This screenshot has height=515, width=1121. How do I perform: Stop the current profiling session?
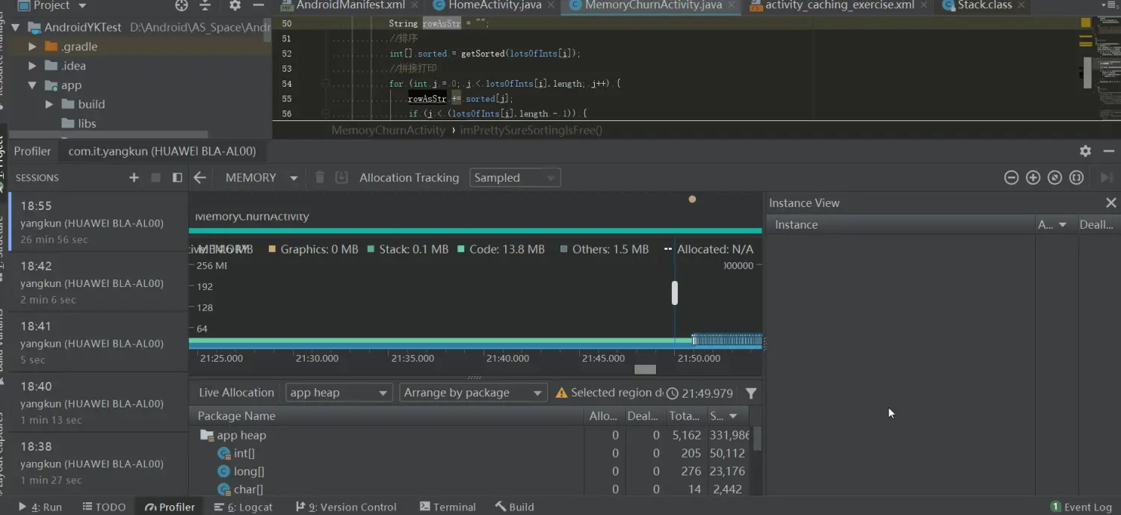(155, 177)
